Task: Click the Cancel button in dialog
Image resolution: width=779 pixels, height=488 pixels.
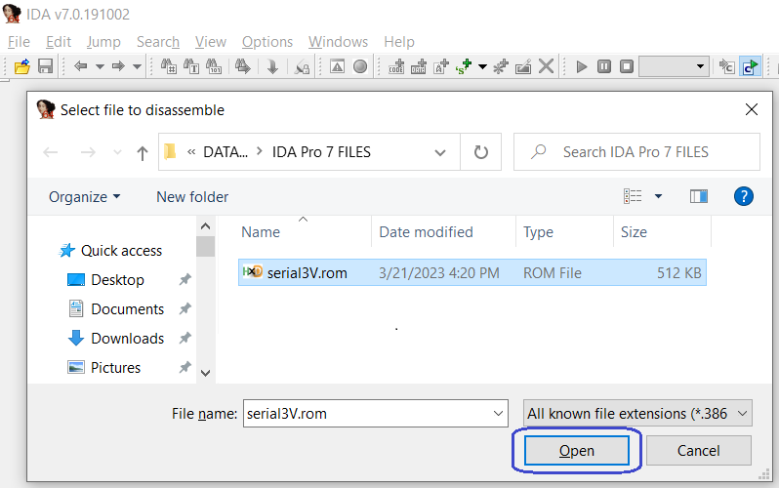Action: click(x=699, y=450)
